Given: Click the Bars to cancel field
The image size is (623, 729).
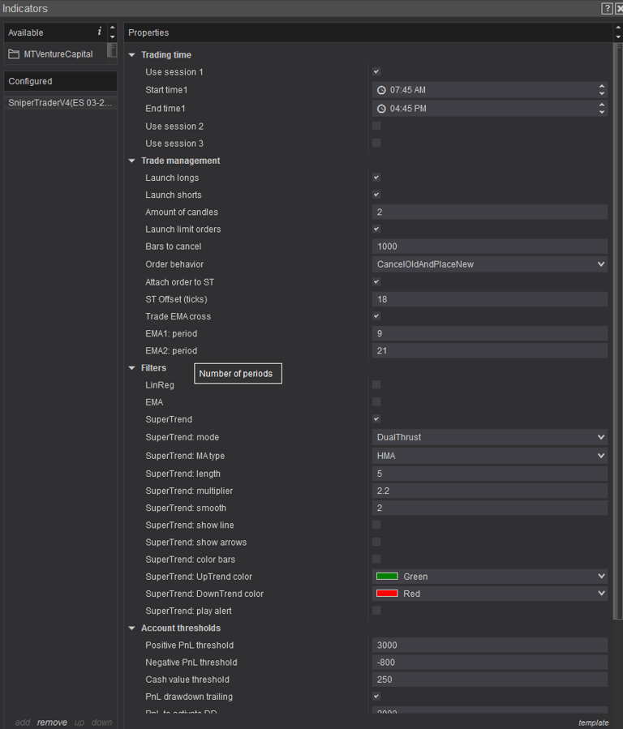Looking at the screenshot, I should pyautogui.click(x=490, y=247).
